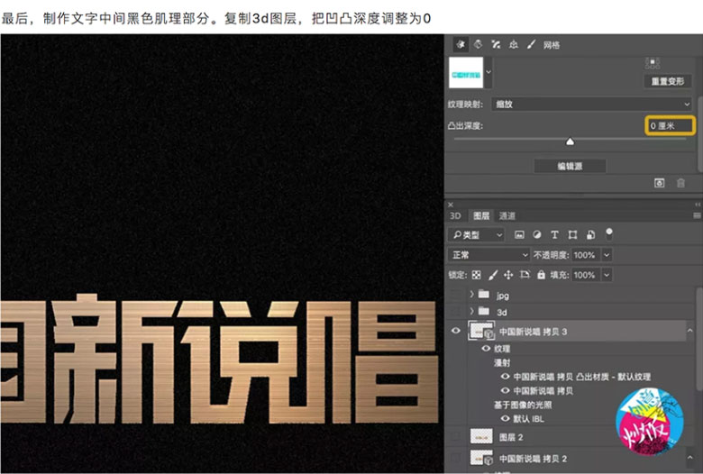
Task: Collapse 中国新说唱 拷贝 2 layer details
Action: [690, 458]
